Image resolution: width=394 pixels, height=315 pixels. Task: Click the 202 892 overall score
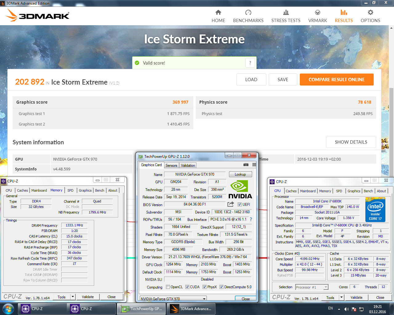pyautogui.click(x=30, y=82)
